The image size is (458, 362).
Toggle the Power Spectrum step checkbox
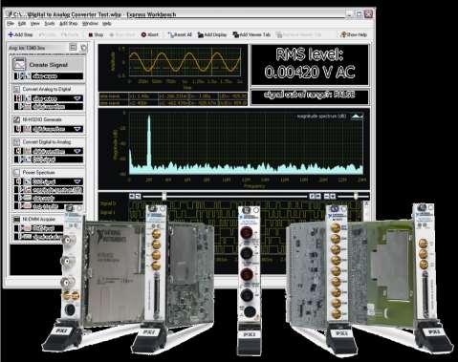pyautogui.click(x=16, y=172)
